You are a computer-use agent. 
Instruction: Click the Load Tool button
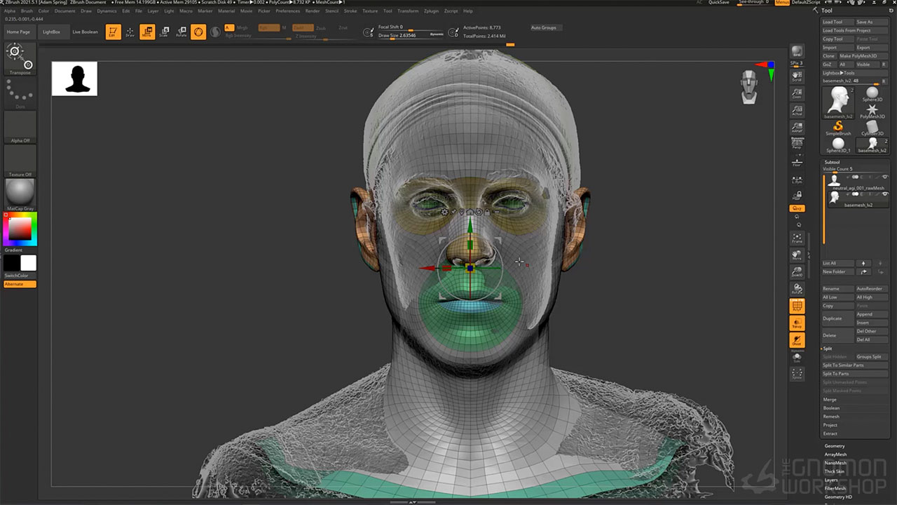(x=833, y=22)
